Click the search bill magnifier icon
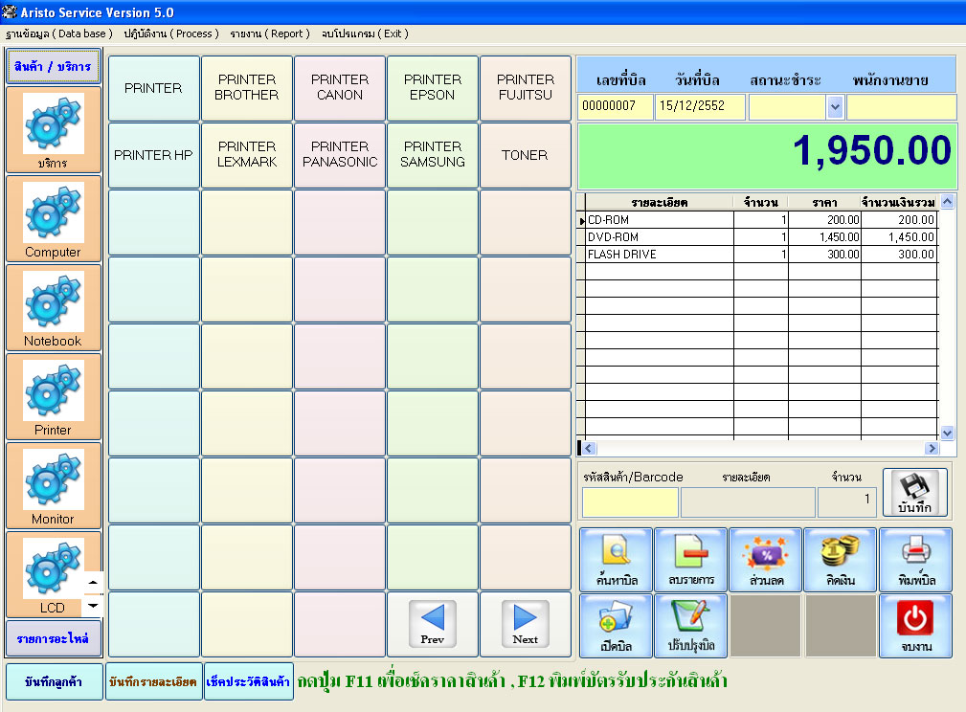 (616, 552)
